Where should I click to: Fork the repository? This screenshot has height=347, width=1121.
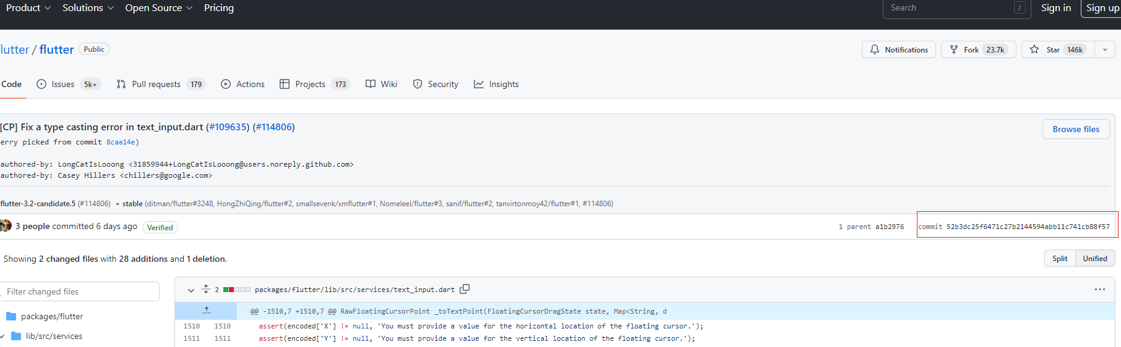pyautogui.click(x=978, y=49)
